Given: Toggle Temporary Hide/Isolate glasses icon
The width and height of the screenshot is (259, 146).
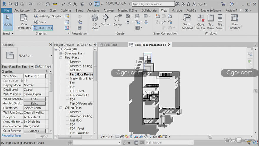Looking at the screenshot, I should [146, 137].
